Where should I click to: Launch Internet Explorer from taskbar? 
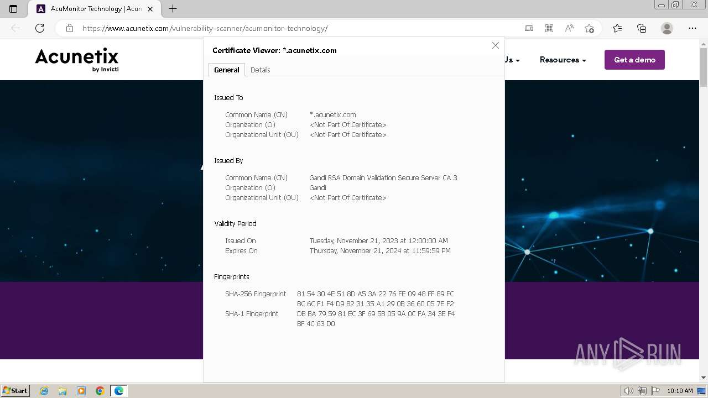[44, 391]
